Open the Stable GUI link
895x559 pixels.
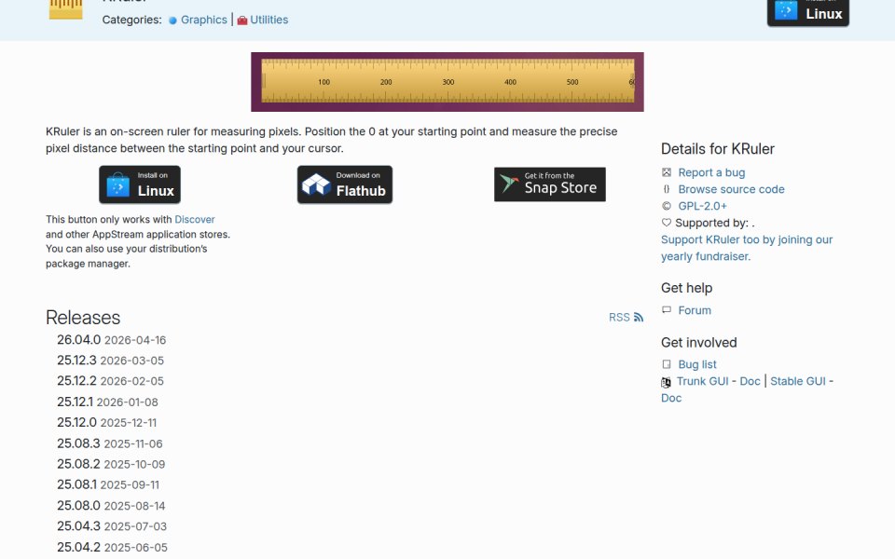pyautogui.click(x=798, y=381)
